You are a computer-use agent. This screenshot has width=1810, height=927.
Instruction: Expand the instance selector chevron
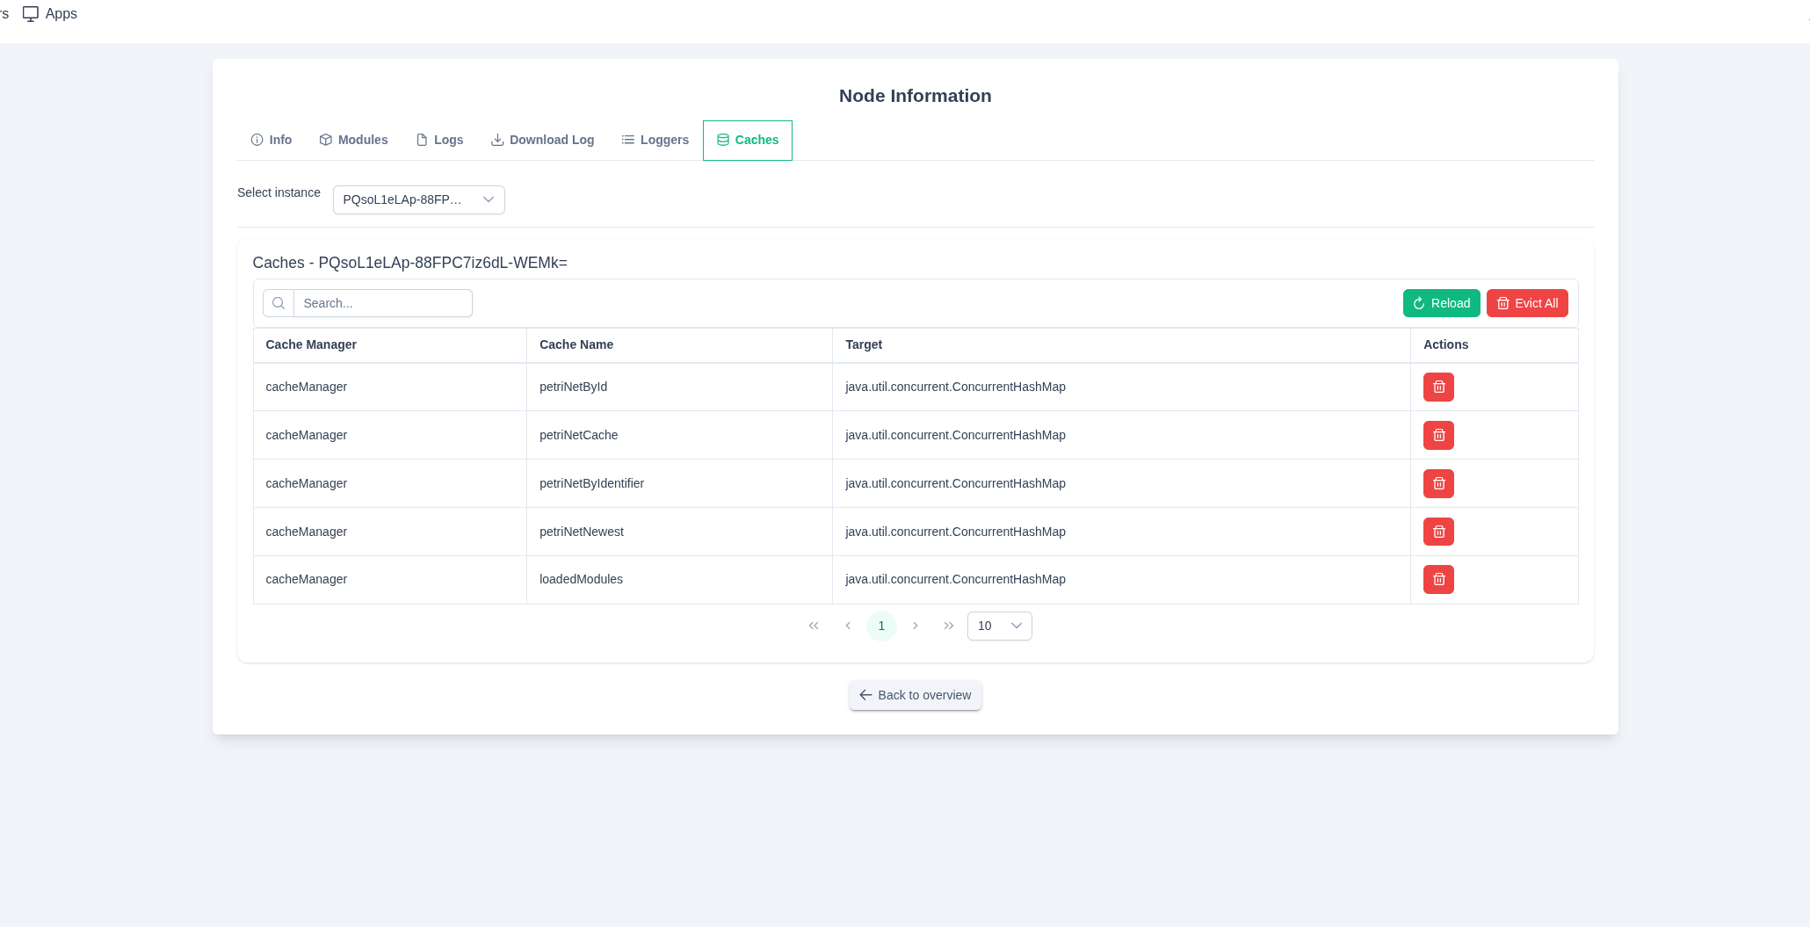coord(488,199)
